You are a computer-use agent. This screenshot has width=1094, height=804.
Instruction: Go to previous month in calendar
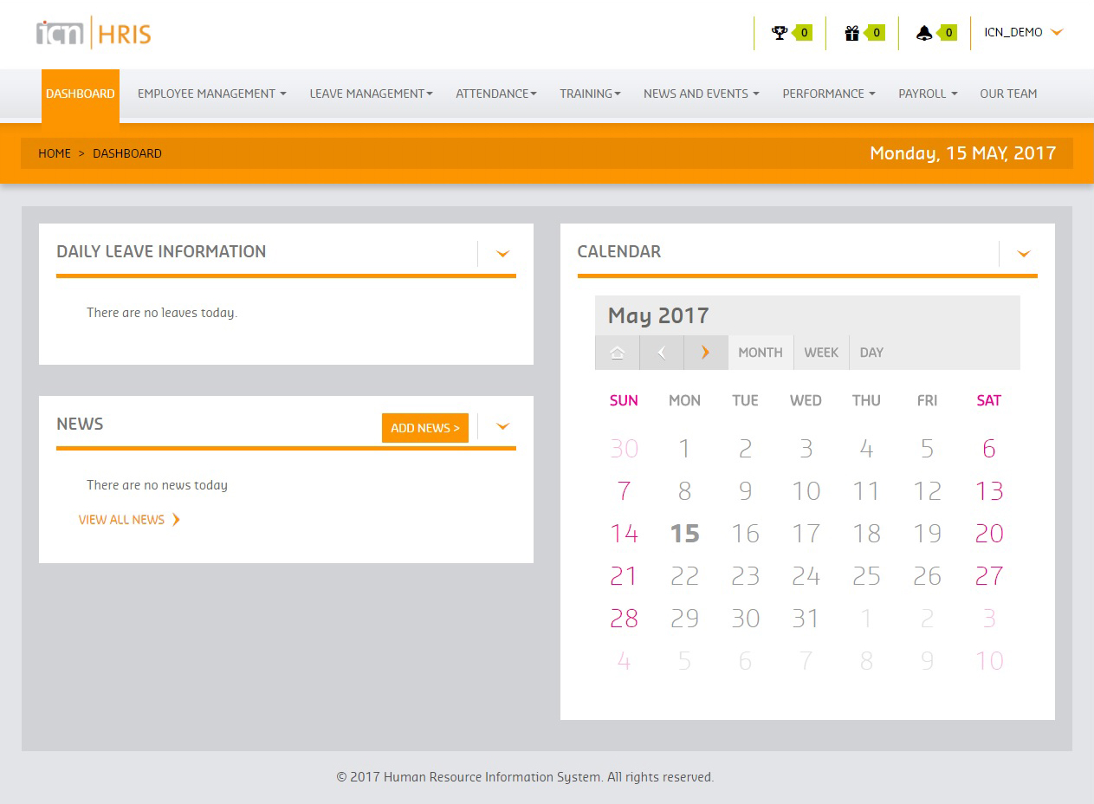pos(662,353)
